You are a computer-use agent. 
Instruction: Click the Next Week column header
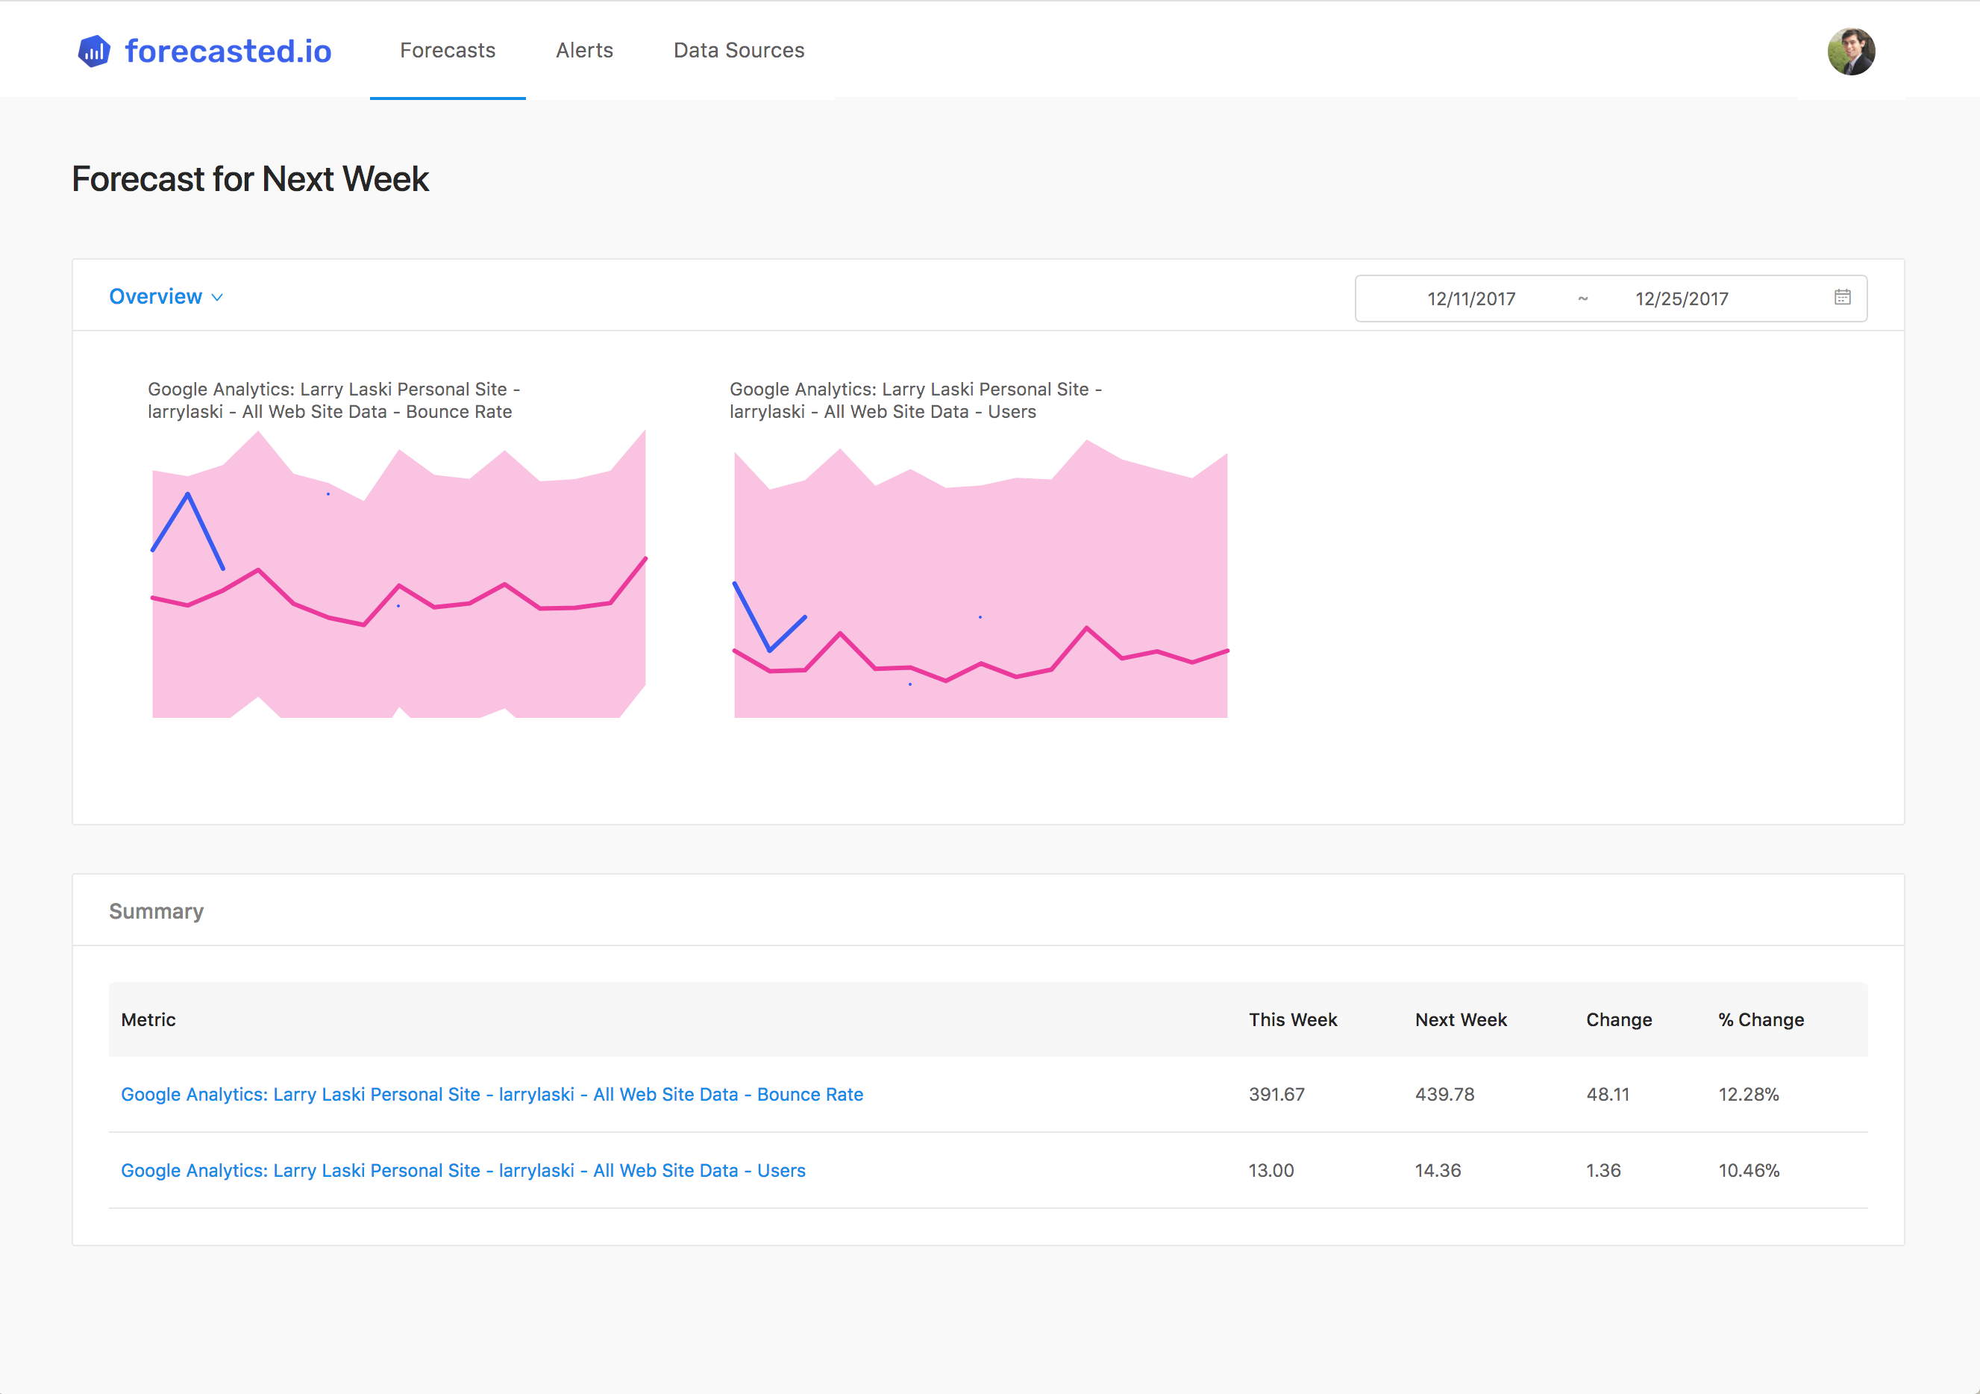(1460, 1019)
